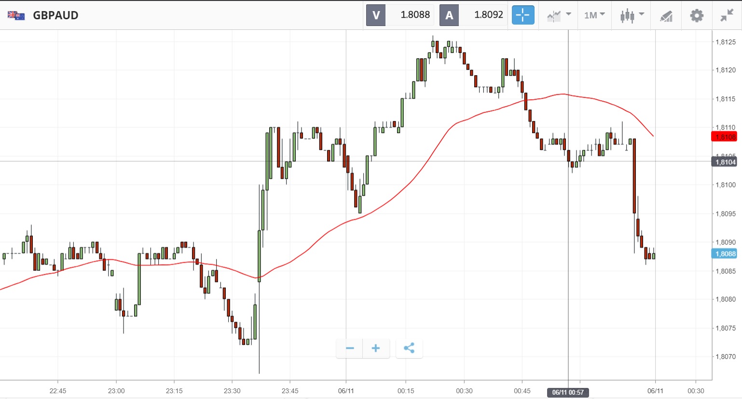Image resolution: width=742 pixels, height=399 pixels.
Task: Click the red moving average 1.8108 price label
Action: 725,137
